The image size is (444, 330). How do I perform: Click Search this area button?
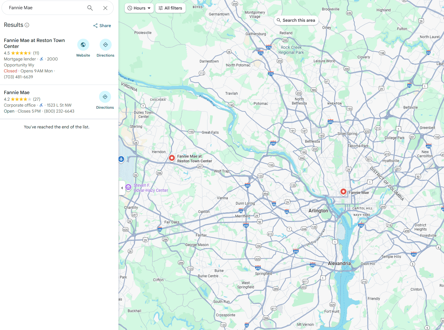pyautogui.click(x=296, y=20)
